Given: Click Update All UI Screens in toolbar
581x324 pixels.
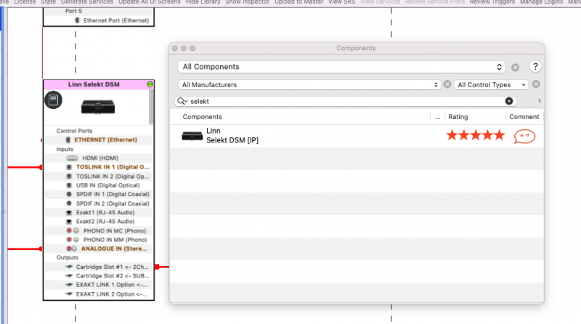Looking at the screenshot, I should (150, 2).
